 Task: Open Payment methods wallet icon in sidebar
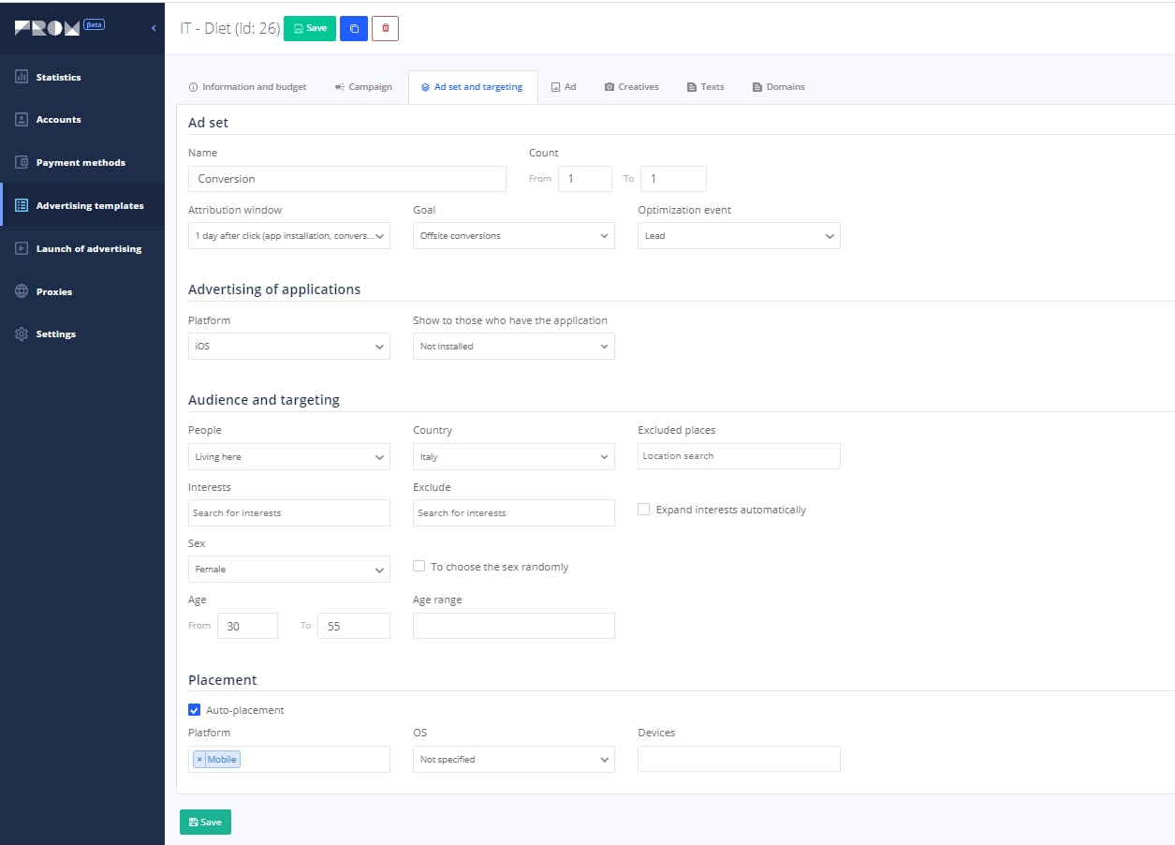pos(22,162)
